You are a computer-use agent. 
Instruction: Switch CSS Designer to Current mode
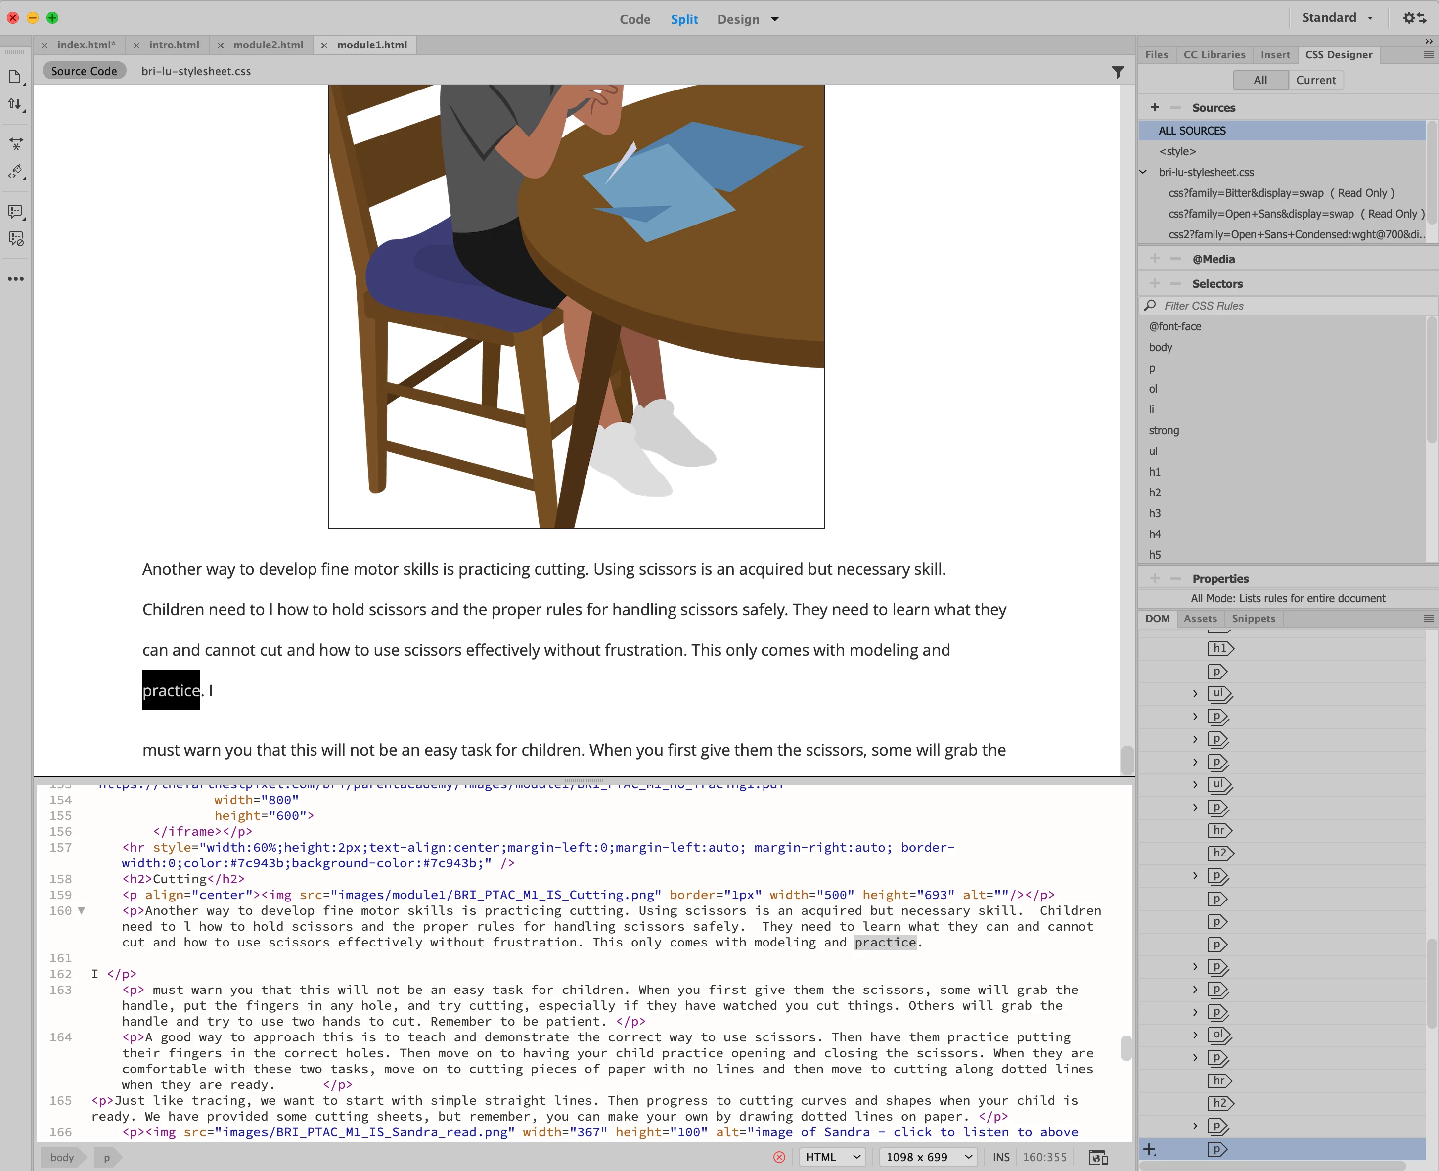pyautogui.click(x=1315, y=80)
